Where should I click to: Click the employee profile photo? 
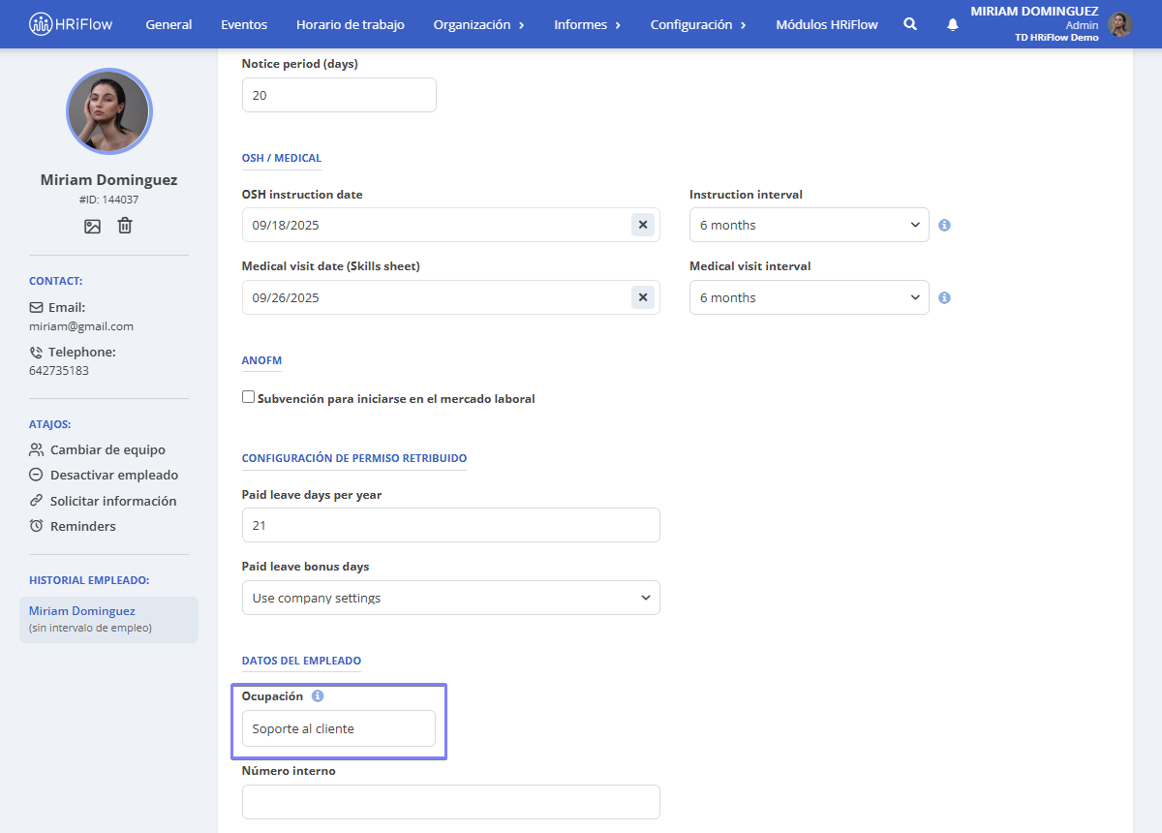point(108,111)
